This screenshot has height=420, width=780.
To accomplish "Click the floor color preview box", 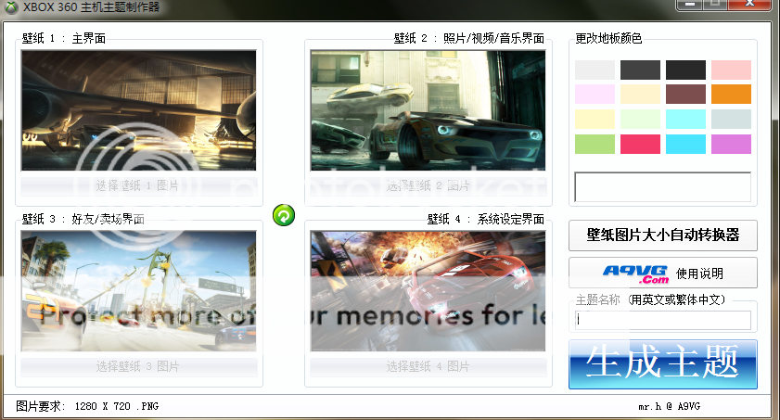I will [x=662, y=186].
